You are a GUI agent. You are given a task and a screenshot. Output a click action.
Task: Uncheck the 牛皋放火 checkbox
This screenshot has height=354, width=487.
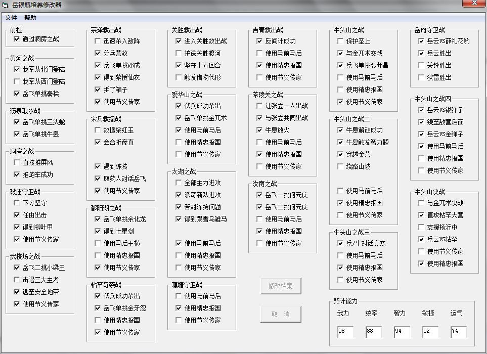(x=260, y=130)
